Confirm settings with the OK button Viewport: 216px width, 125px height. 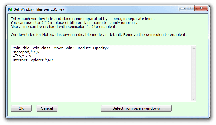21,108
